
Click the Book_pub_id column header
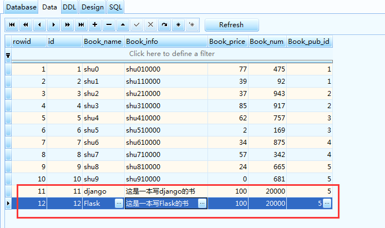(x=310, y=42)
